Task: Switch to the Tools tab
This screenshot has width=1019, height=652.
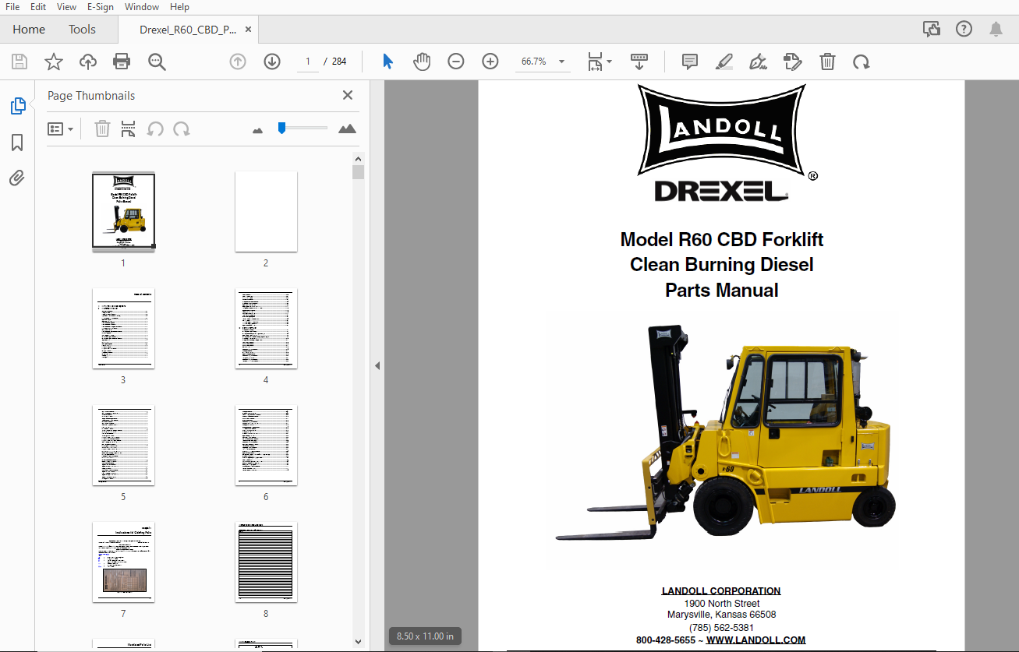Action: pos(82,30)
